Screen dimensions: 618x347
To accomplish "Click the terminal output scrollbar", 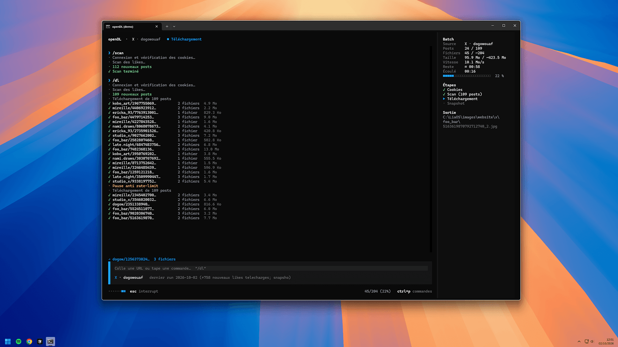I will 431,150.
